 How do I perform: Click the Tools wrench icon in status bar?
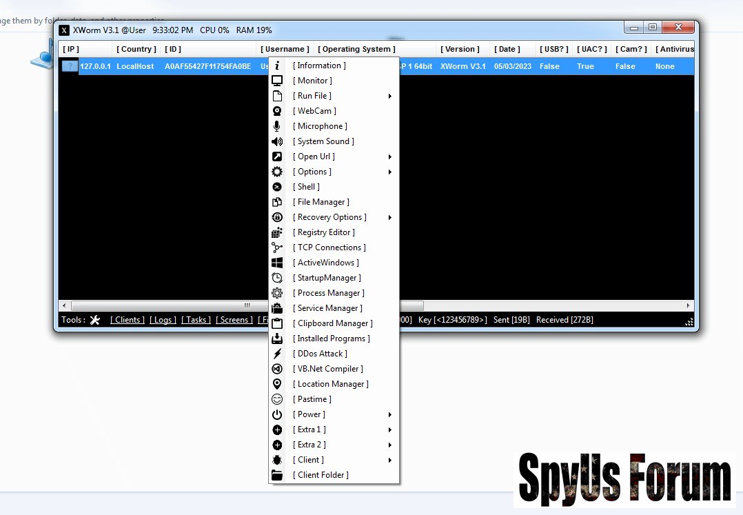95,320
